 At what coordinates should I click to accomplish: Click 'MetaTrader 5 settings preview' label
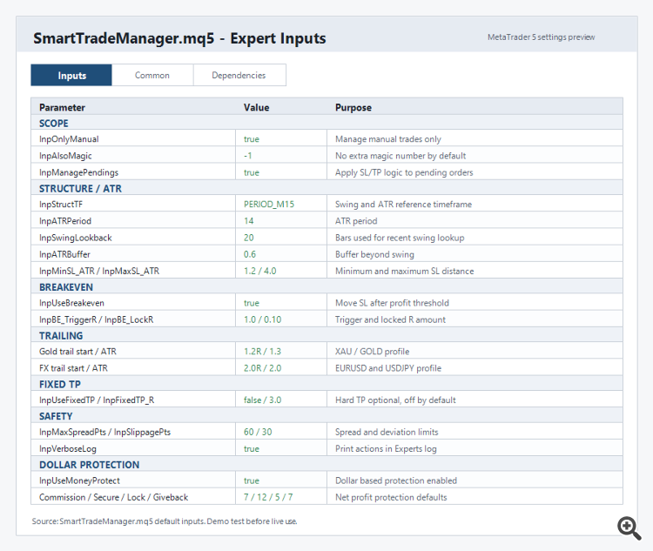coord(542,37)
